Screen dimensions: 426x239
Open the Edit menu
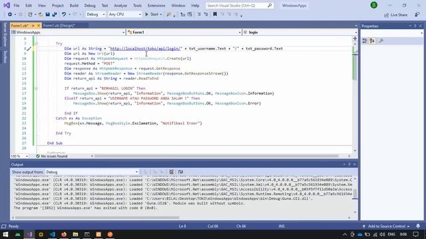29,5
